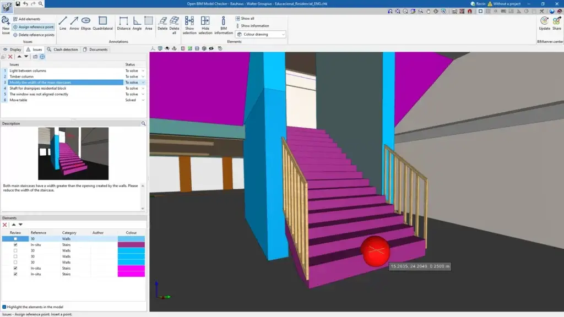Image resolution: width=564 pixels, height=317 pixels.
Task: Create a New issue
Action: (x=6, y=24)
